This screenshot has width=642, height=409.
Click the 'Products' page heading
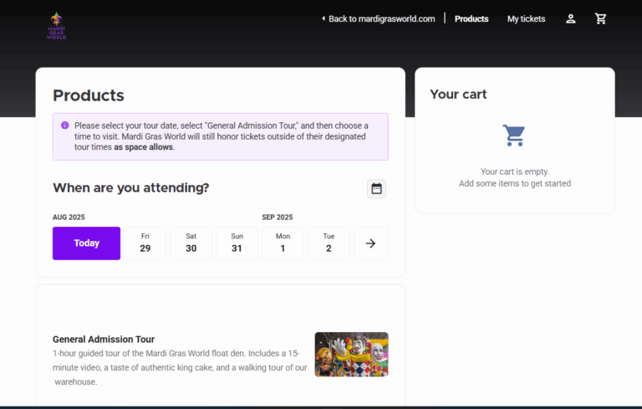point(89,95)
